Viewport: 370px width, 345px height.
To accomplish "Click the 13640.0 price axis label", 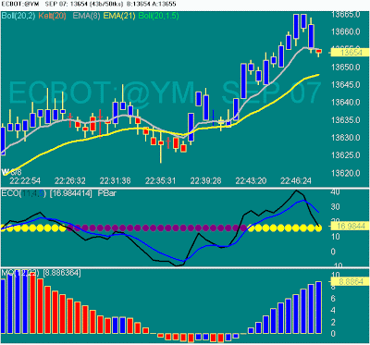I will (x=346, y=102).
